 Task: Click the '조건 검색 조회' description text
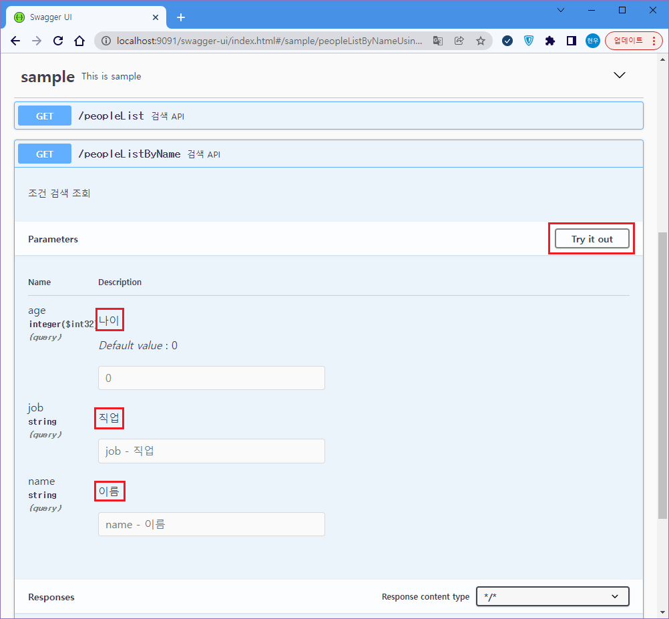pyautogui.click(x=59, y=193)
